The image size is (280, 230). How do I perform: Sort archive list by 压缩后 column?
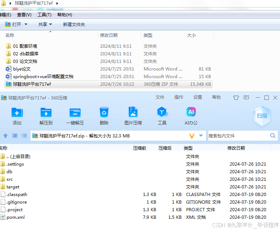(165, 148)
